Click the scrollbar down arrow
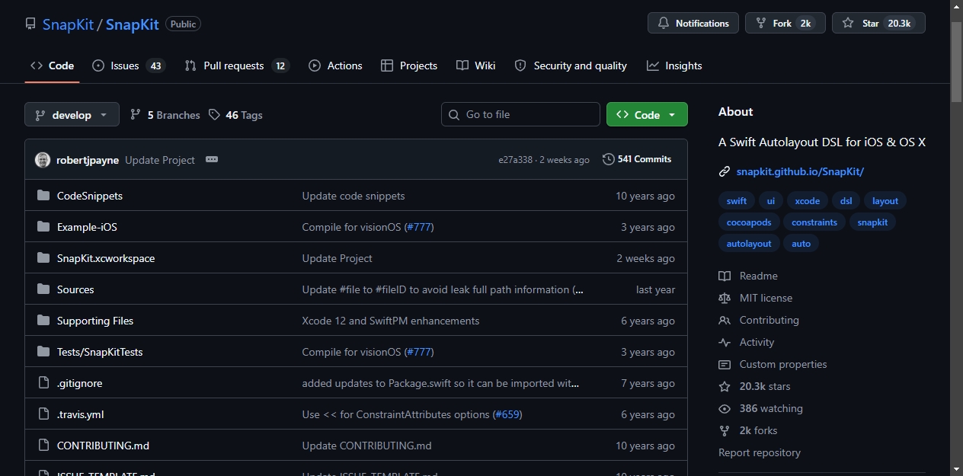Image resolution: width=963 pixels, height=476 pixels. (956, 468)
